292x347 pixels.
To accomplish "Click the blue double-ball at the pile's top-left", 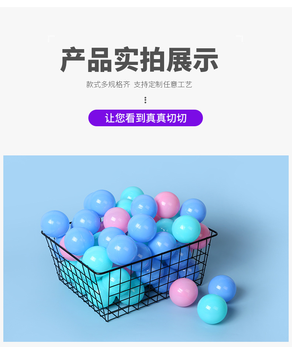I will (x=100, y=202).
